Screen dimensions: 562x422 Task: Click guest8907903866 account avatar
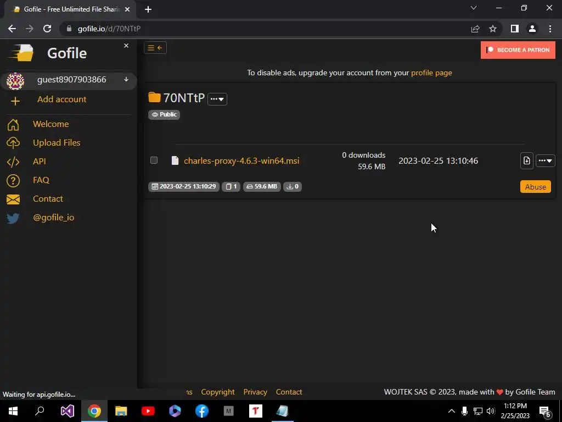pyautogui.click(x=15, y=80)
